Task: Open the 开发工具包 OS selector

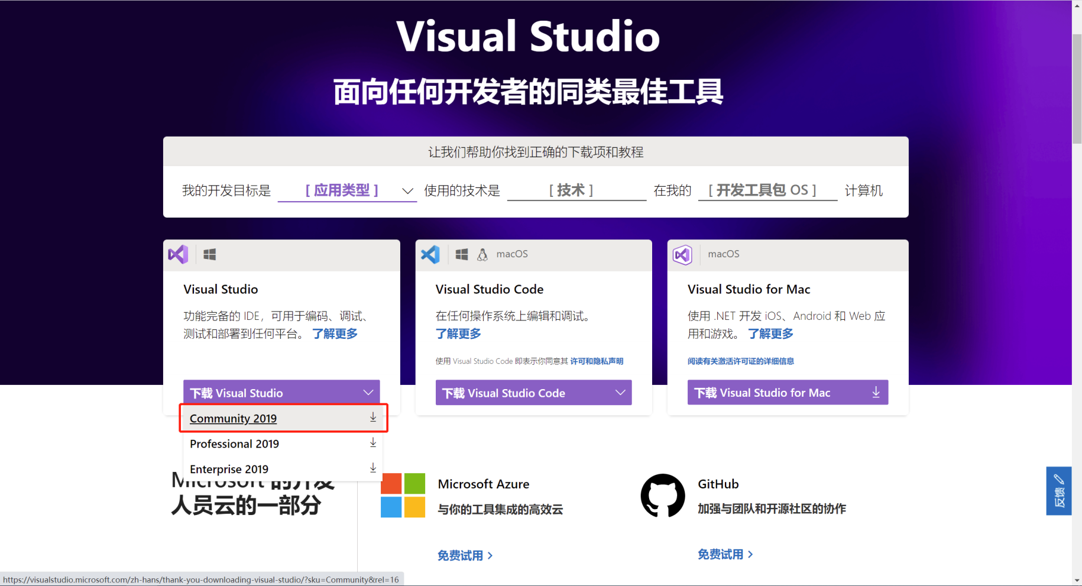Action: 767,190
